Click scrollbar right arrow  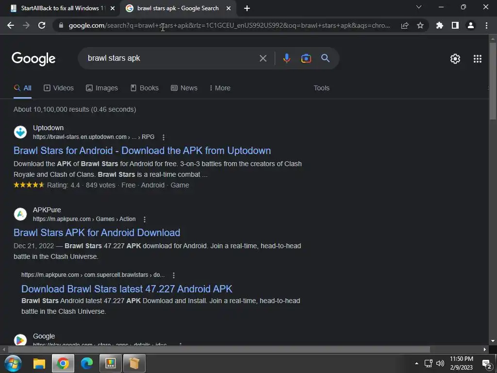(x=485, y=350)
